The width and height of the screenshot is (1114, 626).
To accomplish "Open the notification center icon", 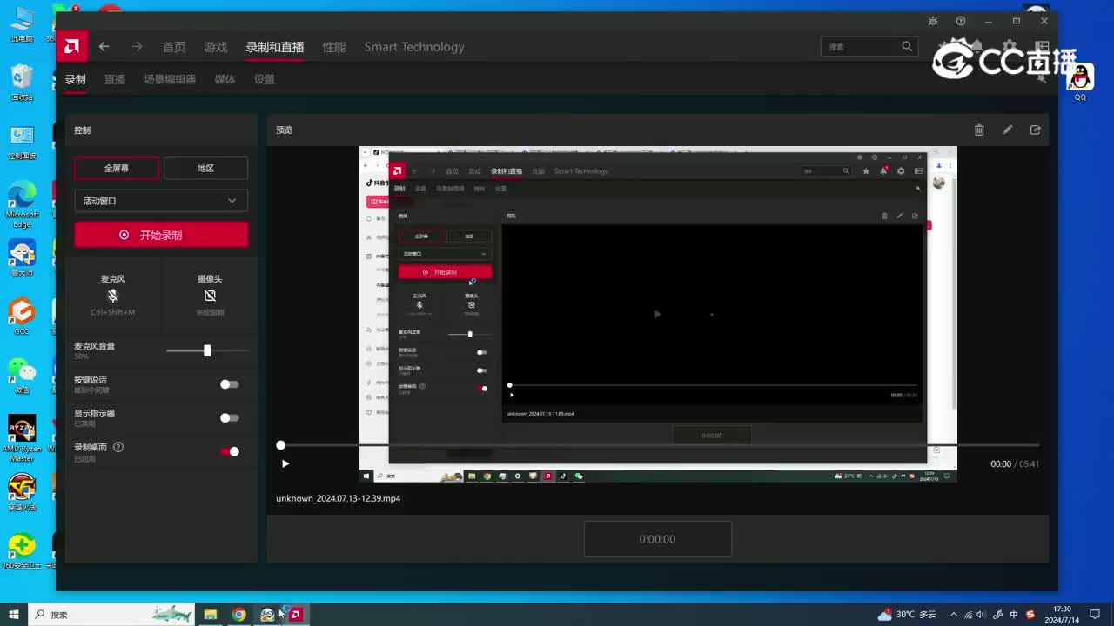I will click(x=1095, y=615).
